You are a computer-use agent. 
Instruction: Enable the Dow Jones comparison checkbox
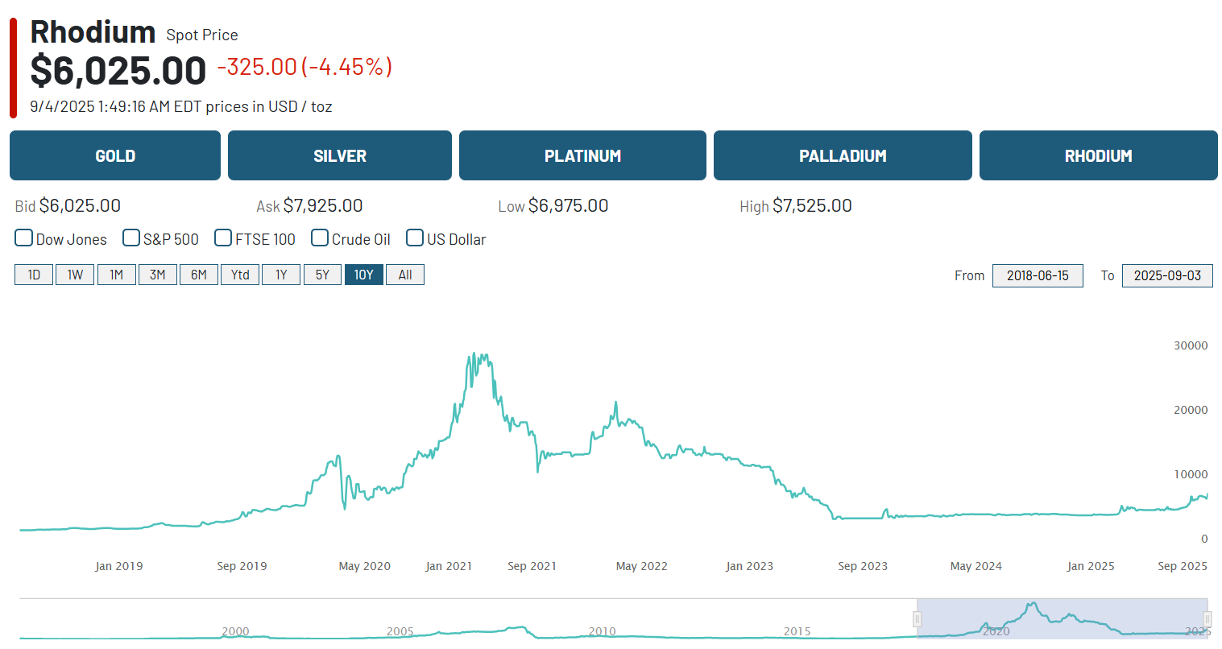pos(24,238)
